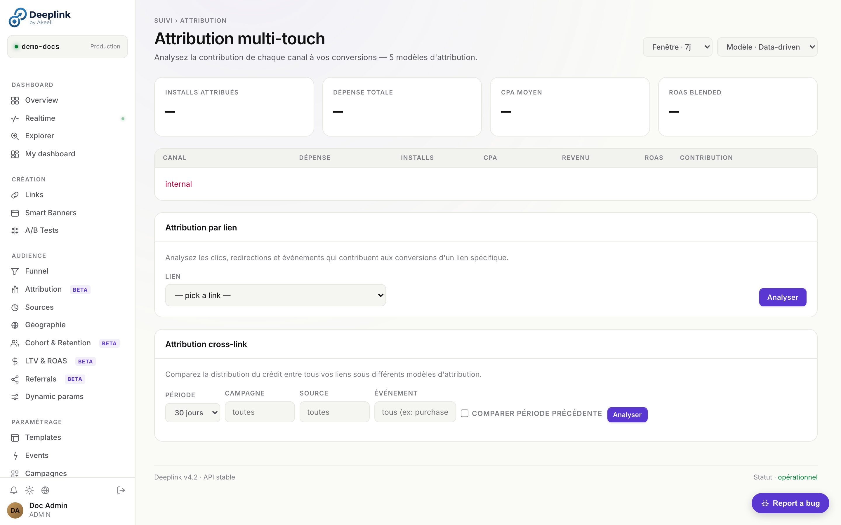841x525 pixels.
Task: Click the Doc Admin user name
Action: coord(48,505)
